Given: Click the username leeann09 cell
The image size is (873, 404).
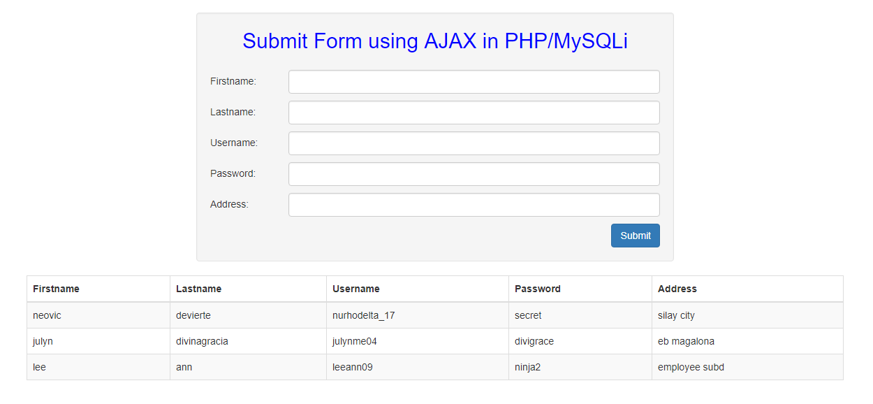Looking at the screenshot, I should (351, 367).
